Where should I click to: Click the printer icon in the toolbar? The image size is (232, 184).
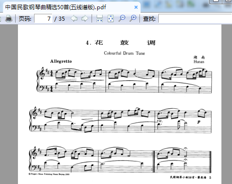9,19
